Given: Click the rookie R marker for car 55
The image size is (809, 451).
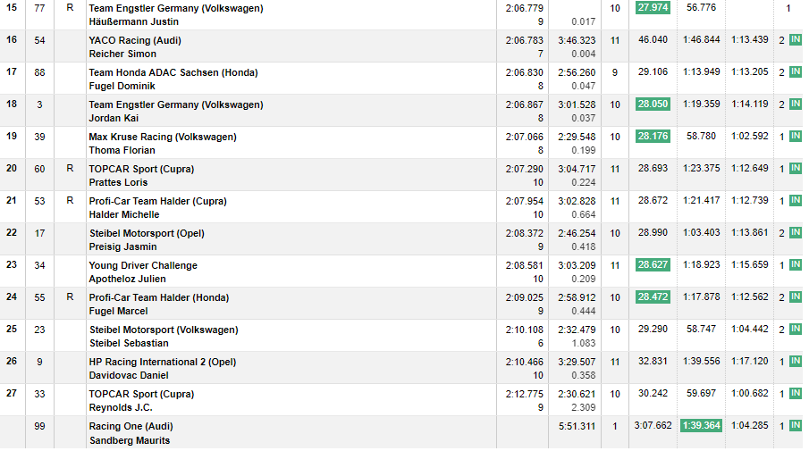Looking at the screenshot, I should (x=70, y=297).
